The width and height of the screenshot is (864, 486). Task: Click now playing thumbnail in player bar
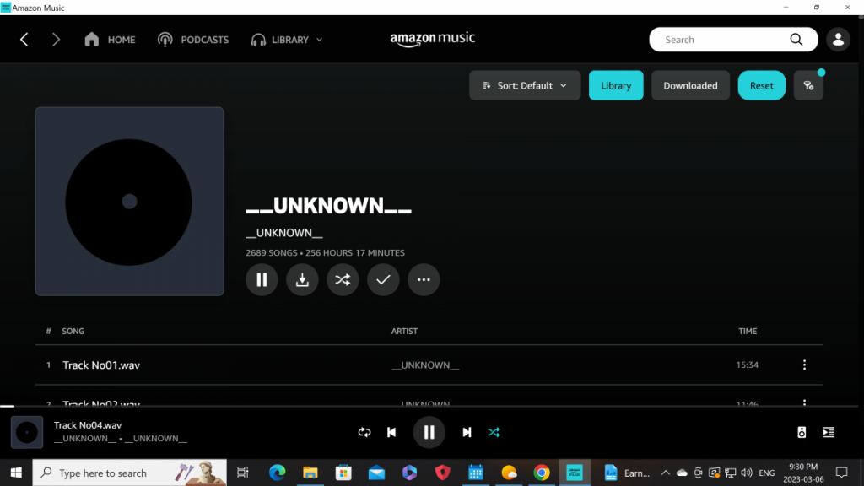pyautogui.click(x=27, y=433)
